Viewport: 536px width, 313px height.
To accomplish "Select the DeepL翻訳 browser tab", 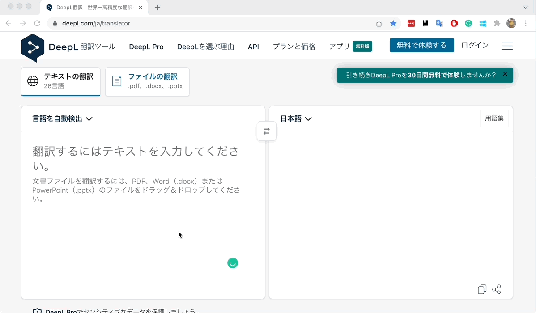I will pyautogui.click(x=94, y=8).
